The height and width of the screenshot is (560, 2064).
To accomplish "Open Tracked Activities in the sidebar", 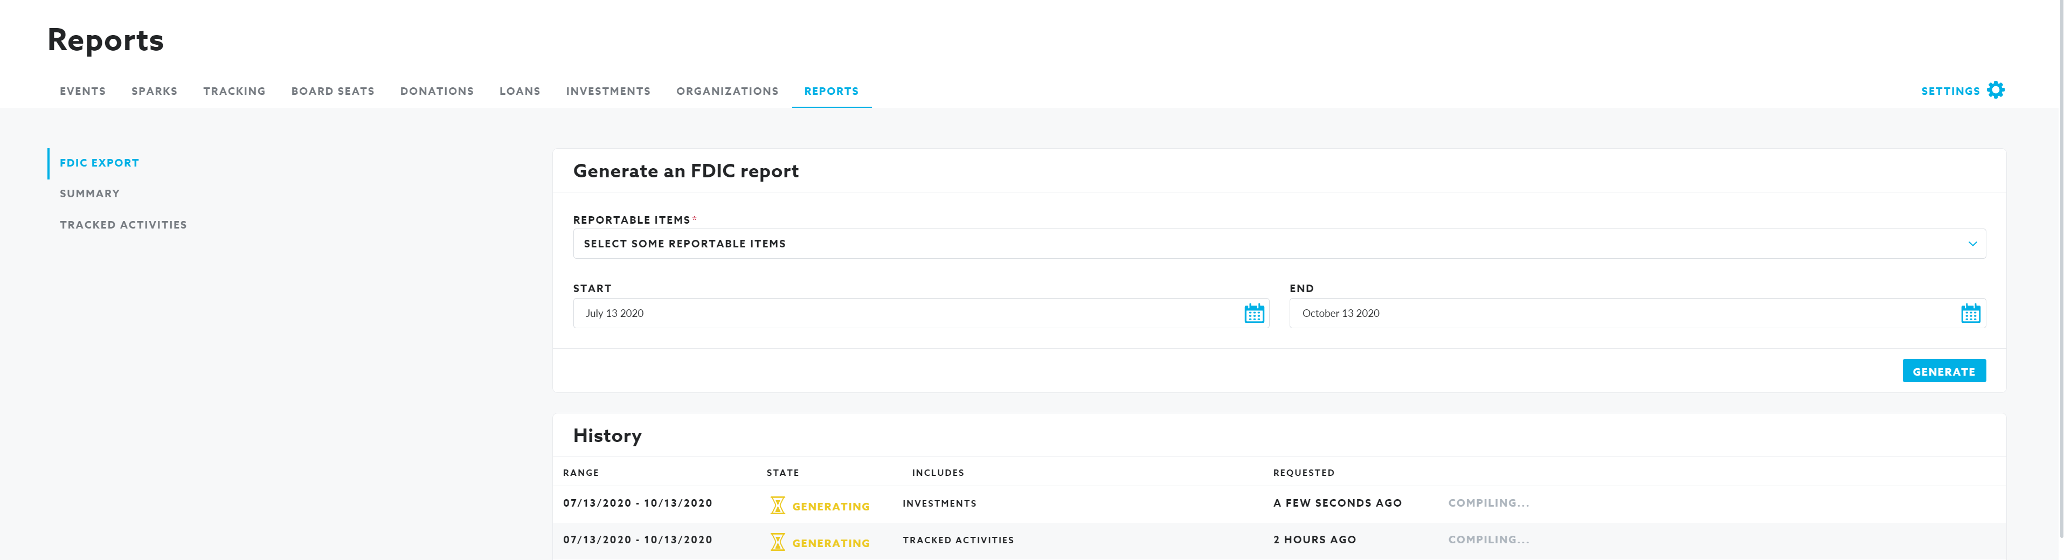I will pyautogui.click(x=123, y=225).
